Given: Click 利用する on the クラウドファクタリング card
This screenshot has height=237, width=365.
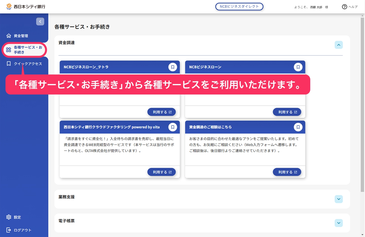Looking at the screenshot, I should [161, 172].
